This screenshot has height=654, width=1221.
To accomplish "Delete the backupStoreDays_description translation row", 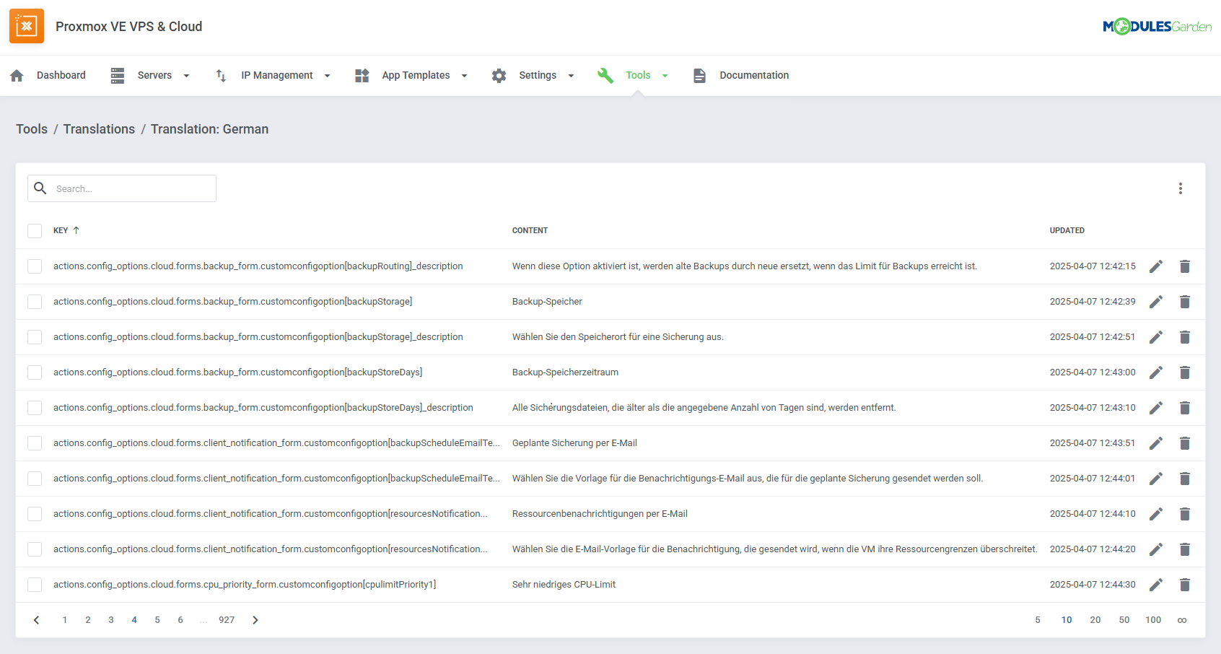I will pos(1185,408).
